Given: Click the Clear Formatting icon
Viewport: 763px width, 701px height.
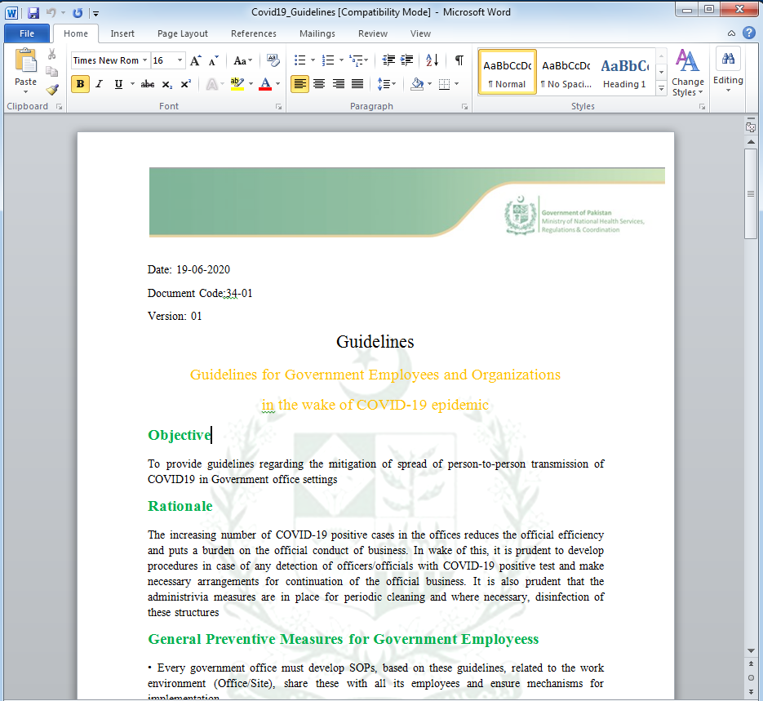Looking at the screenshot, I should 273,60.
